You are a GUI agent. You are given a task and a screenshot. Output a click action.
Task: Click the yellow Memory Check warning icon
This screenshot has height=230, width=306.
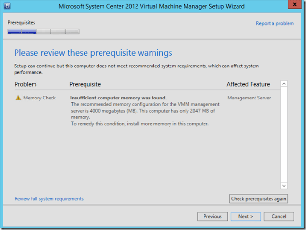(18, 98)
